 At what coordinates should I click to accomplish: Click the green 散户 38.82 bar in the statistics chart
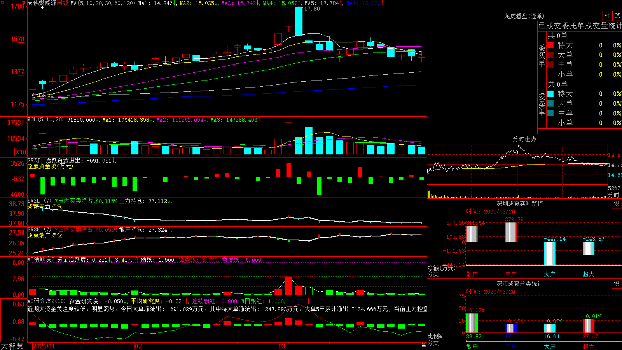click(x=472, y=323)
